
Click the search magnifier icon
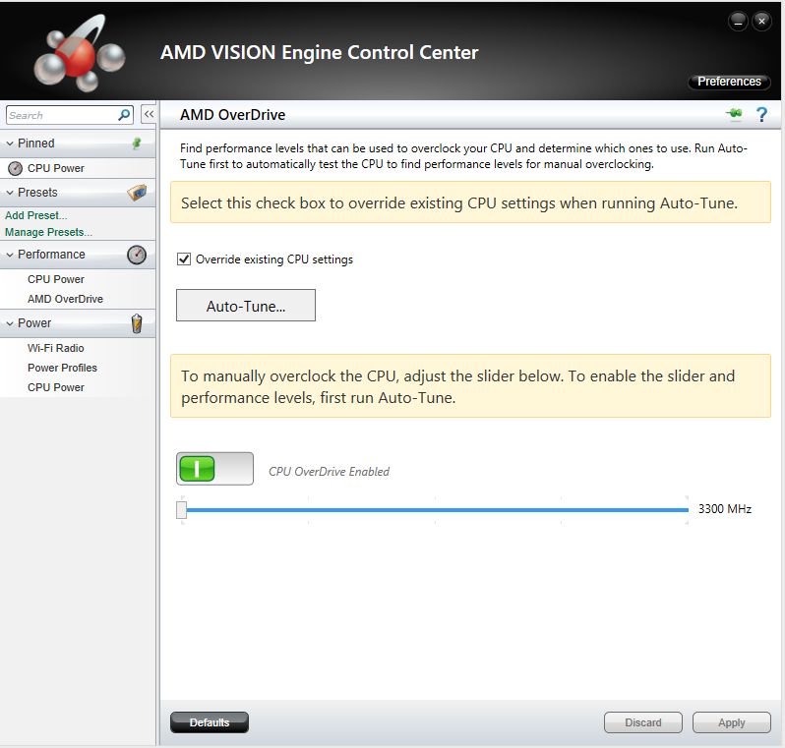click(x=124, y=115)
